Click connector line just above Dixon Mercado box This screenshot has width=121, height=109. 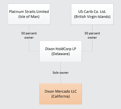pos(60,79)
